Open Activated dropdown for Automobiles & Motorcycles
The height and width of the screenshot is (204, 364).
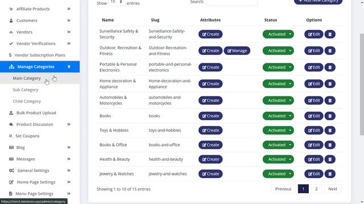tap(278, 100)
